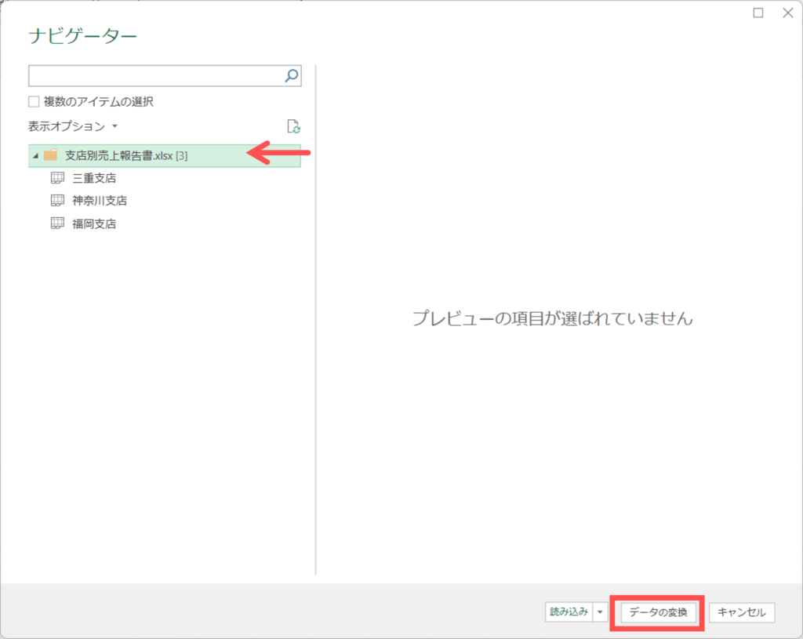Click the データの変換 button

pos(658,612)
